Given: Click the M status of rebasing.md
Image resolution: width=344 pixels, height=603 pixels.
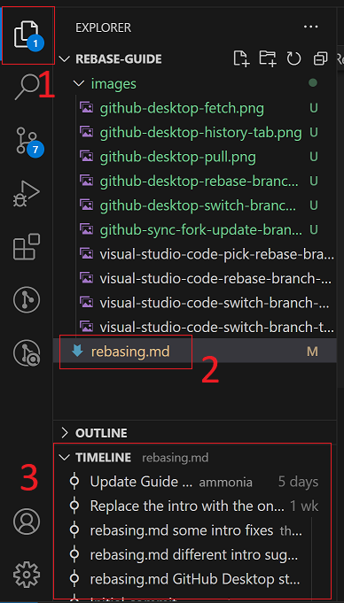Looking at the screenshot, I should tap(312, 352).
